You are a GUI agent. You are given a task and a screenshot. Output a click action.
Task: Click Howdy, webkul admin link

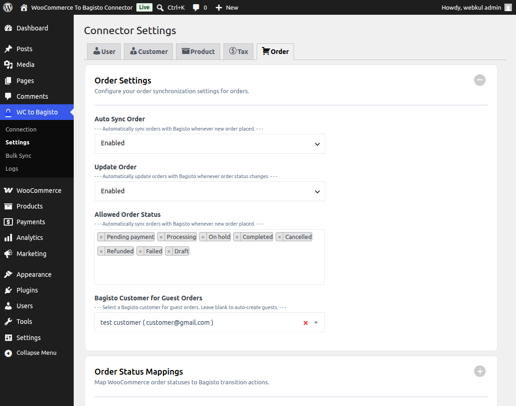click(x=471, y=7)
